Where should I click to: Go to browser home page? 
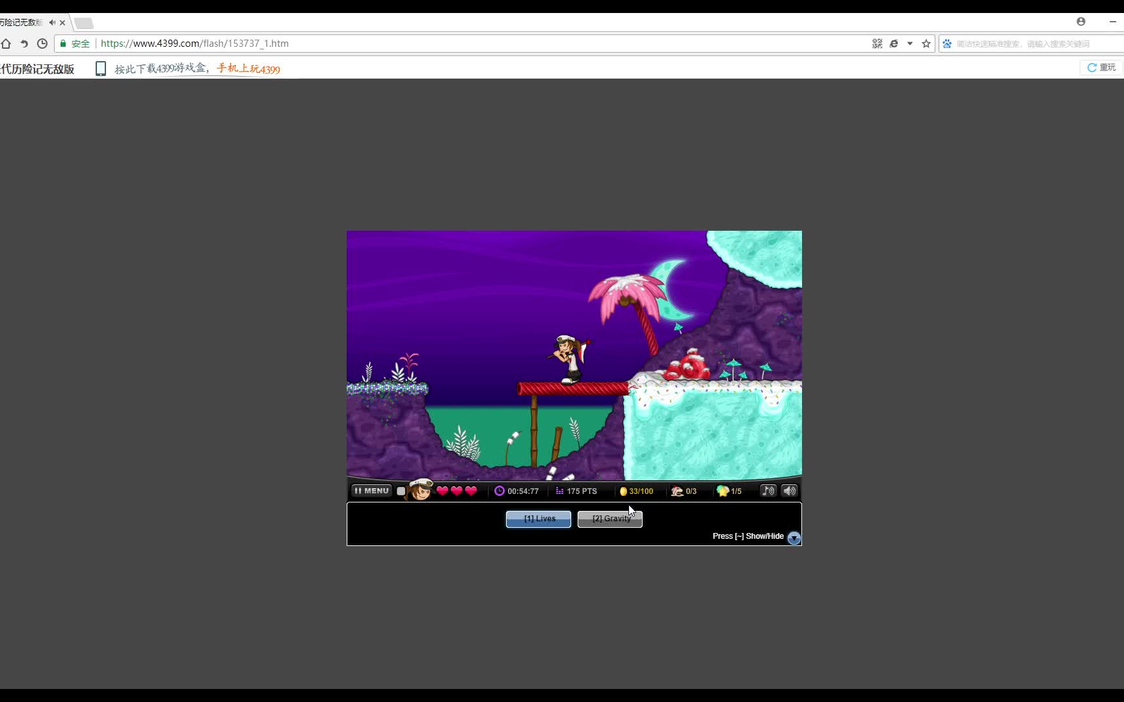click(6, 44)
